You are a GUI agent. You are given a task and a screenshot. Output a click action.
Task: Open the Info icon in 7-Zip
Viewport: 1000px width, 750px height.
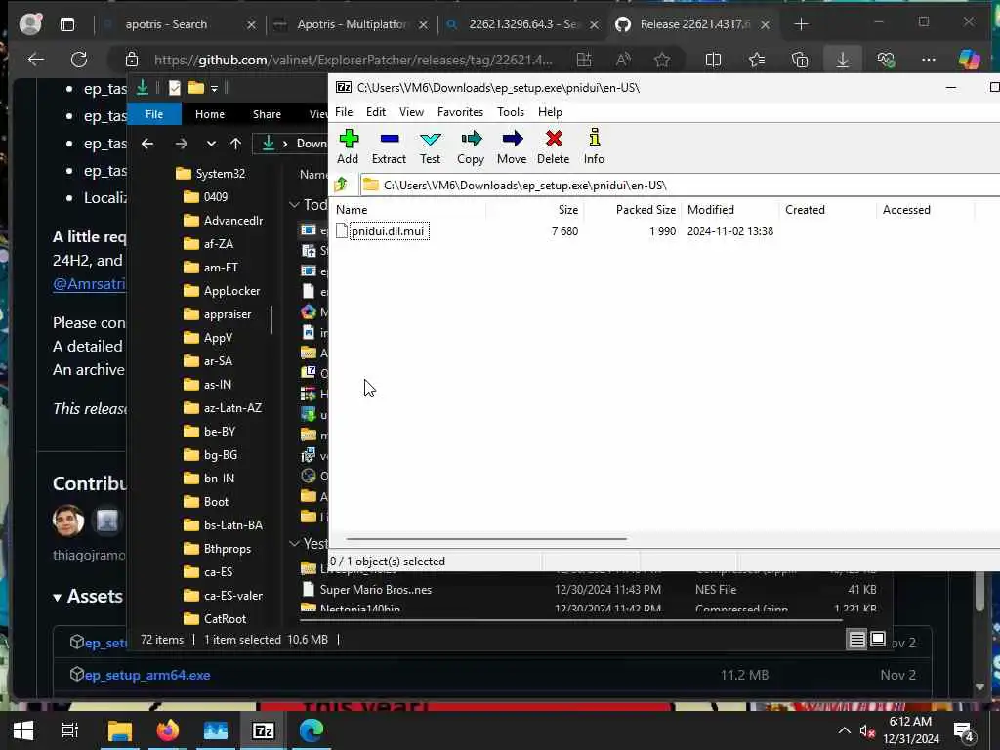(x=594, y=146)
